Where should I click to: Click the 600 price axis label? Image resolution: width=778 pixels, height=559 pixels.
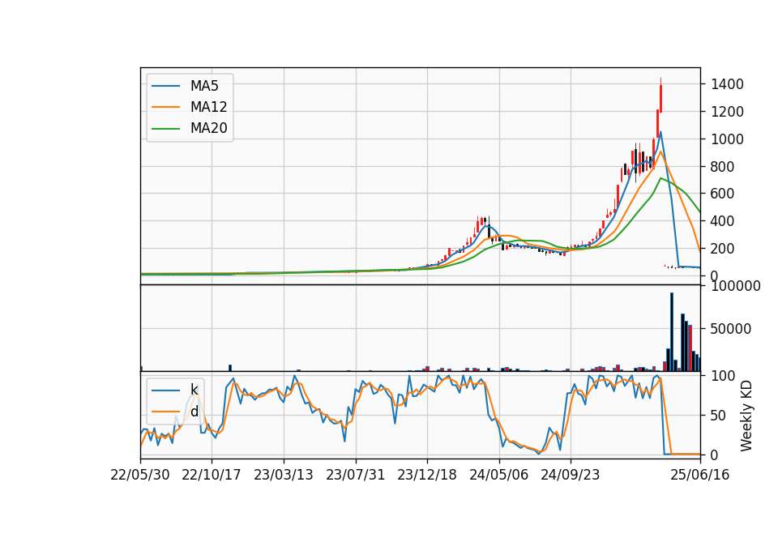coord(722,194)
